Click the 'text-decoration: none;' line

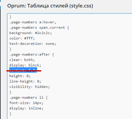click(x=33, y=44)
